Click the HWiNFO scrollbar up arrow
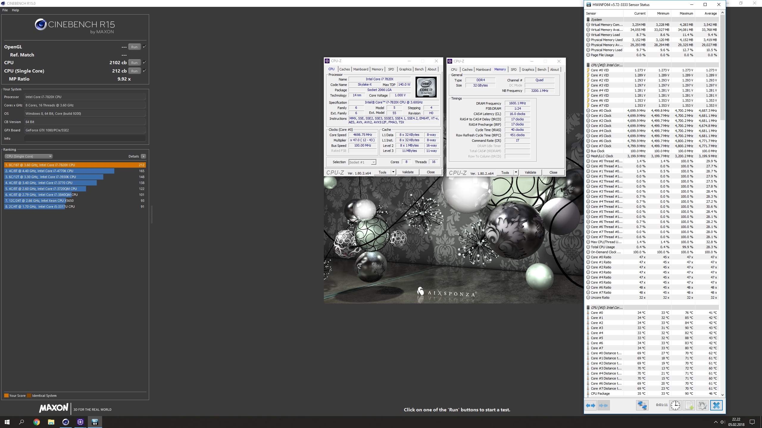Viewport: 762px width, 428px height. click(722, 13)
